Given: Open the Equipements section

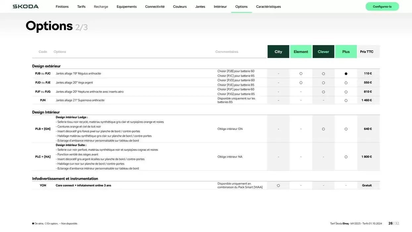Looking at the screenshot, I should pos(127,7).
